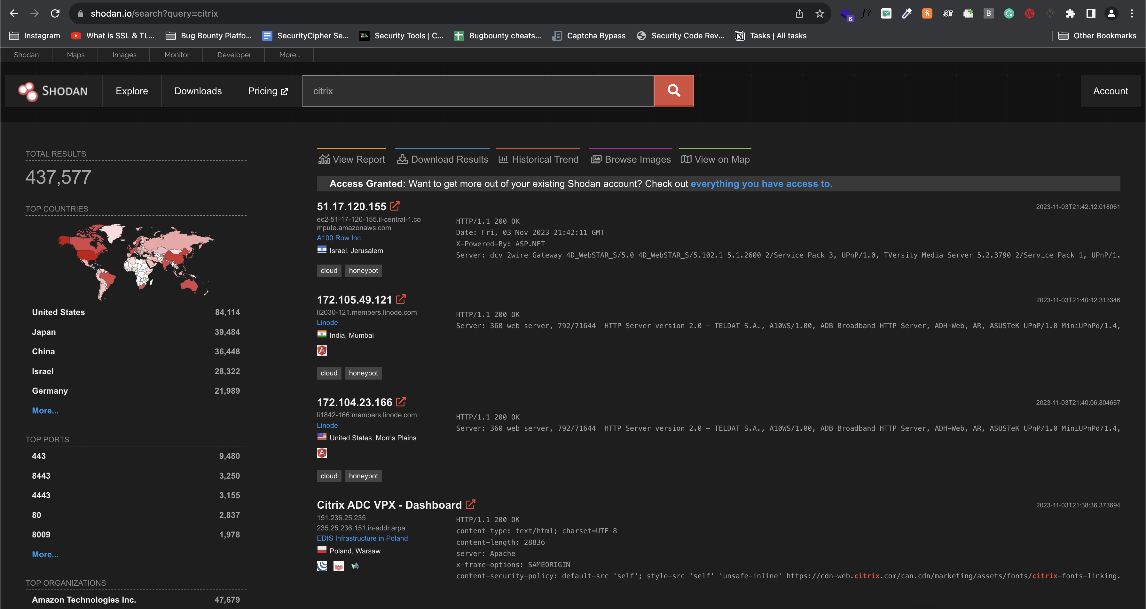The width and height of the screenshot is (1146, 609).
Task: Click the share page icon in address bar
Action: tap(799, 13)
